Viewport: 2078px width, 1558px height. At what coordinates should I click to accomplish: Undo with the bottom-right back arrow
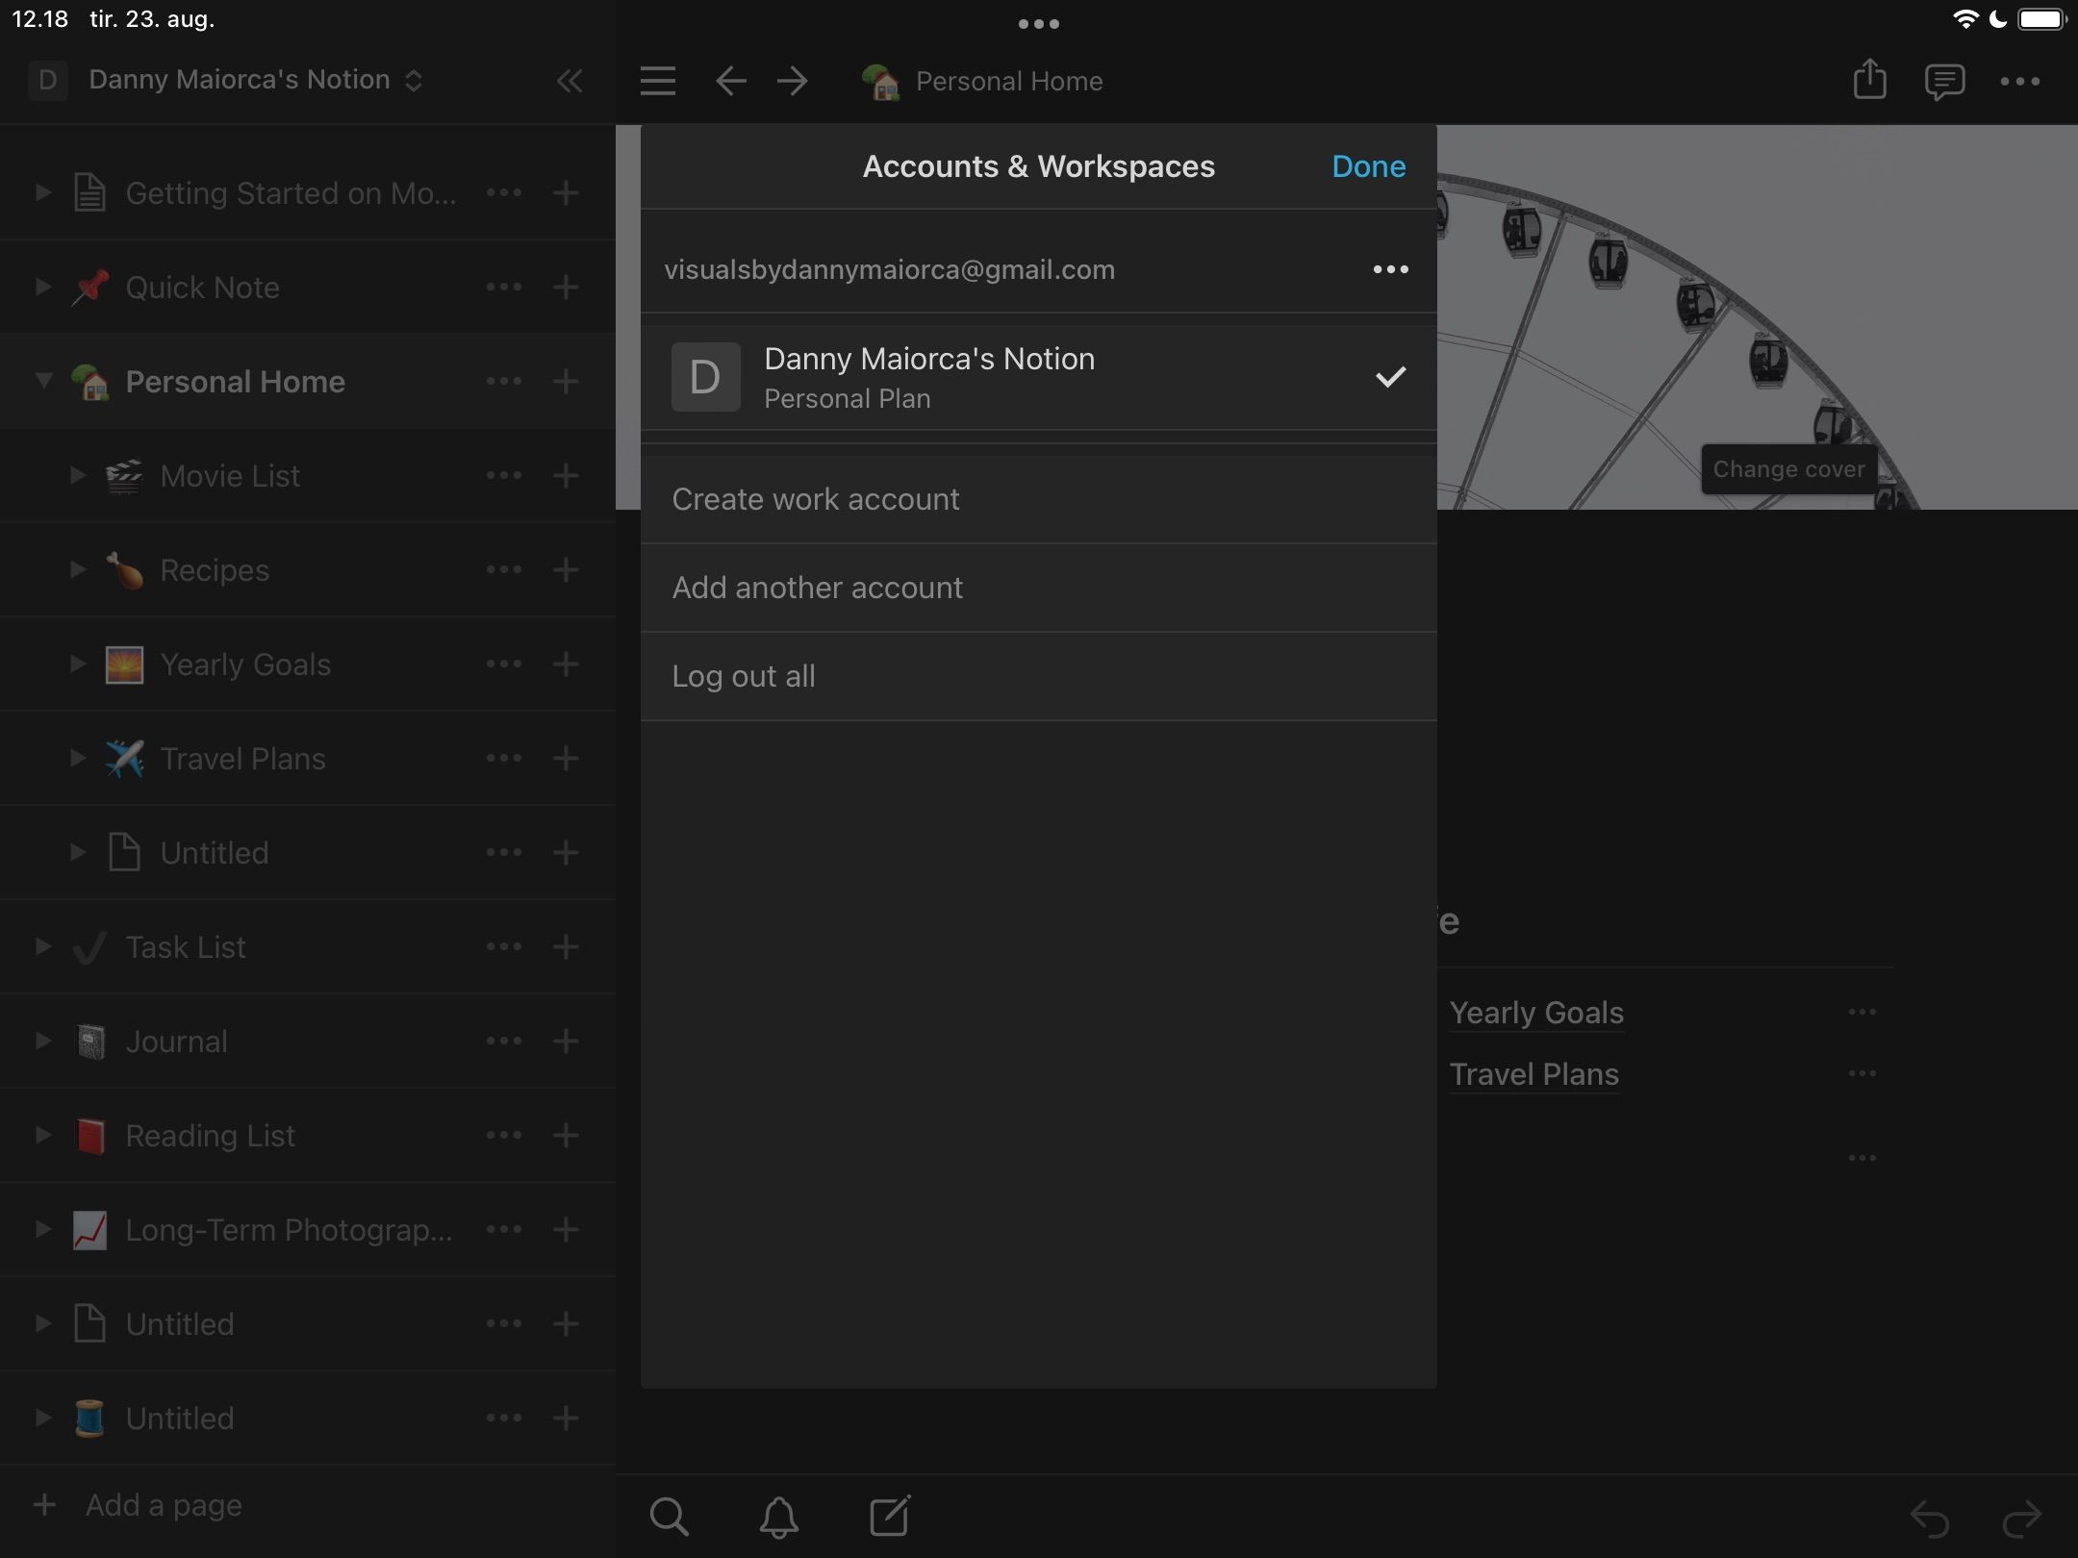(x=1929, y=1519)
